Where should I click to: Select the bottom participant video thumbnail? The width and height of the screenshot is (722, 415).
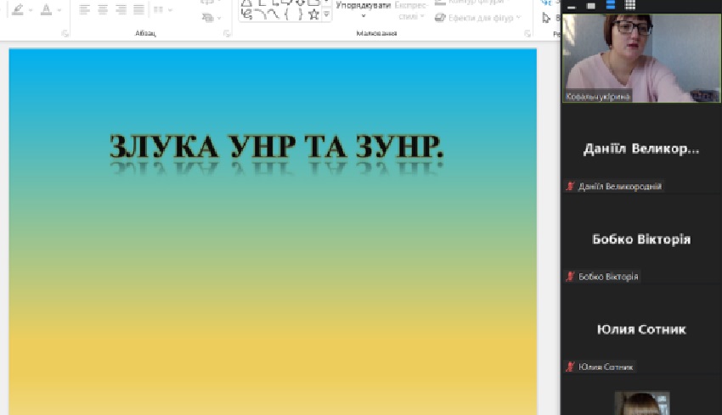coord(642,403)
